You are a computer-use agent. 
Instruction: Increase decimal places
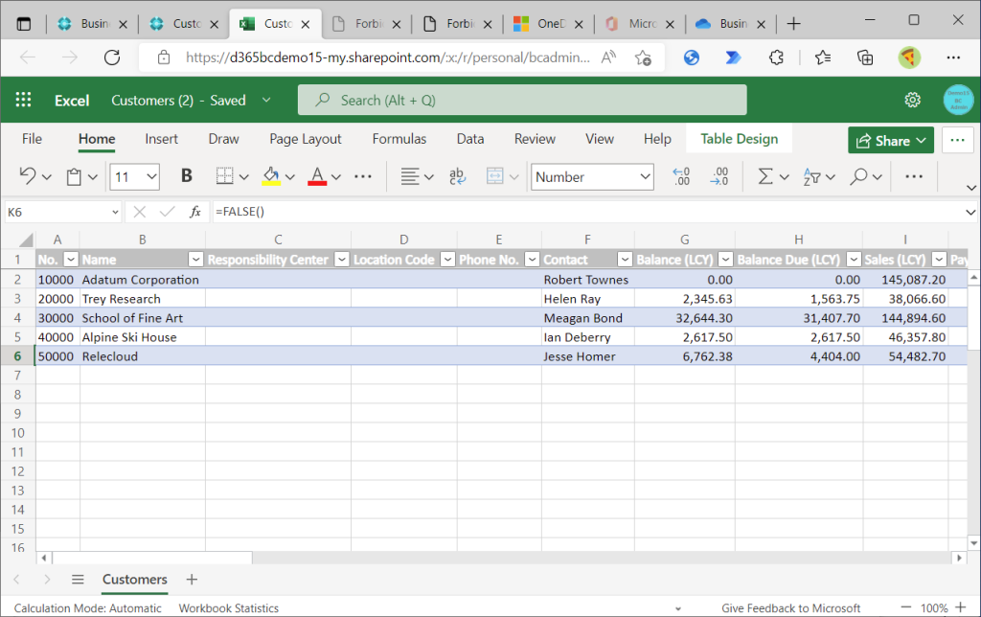tap(681, 176)
